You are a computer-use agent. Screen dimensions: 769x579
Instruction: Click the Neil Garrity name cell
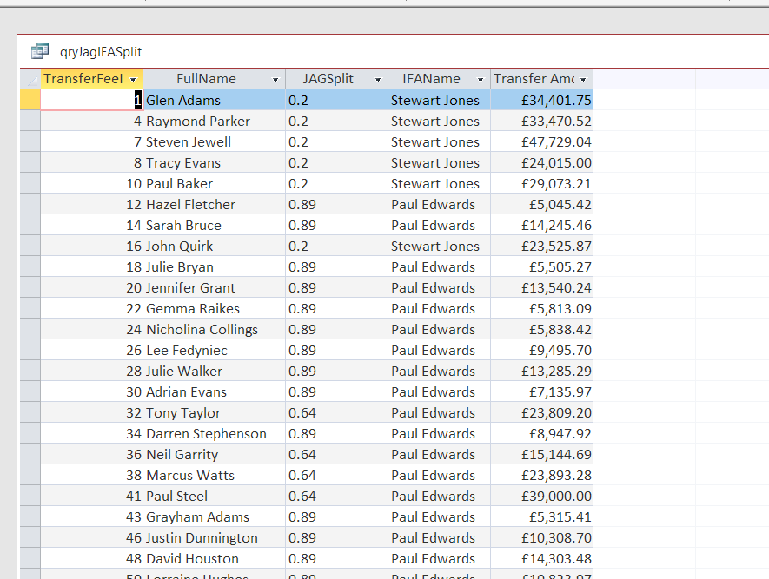coord(215,454)
